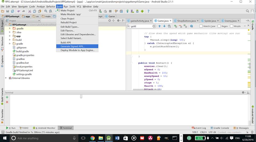
Task: Collapse the RPGattempt root node
Action: [6, 25]
